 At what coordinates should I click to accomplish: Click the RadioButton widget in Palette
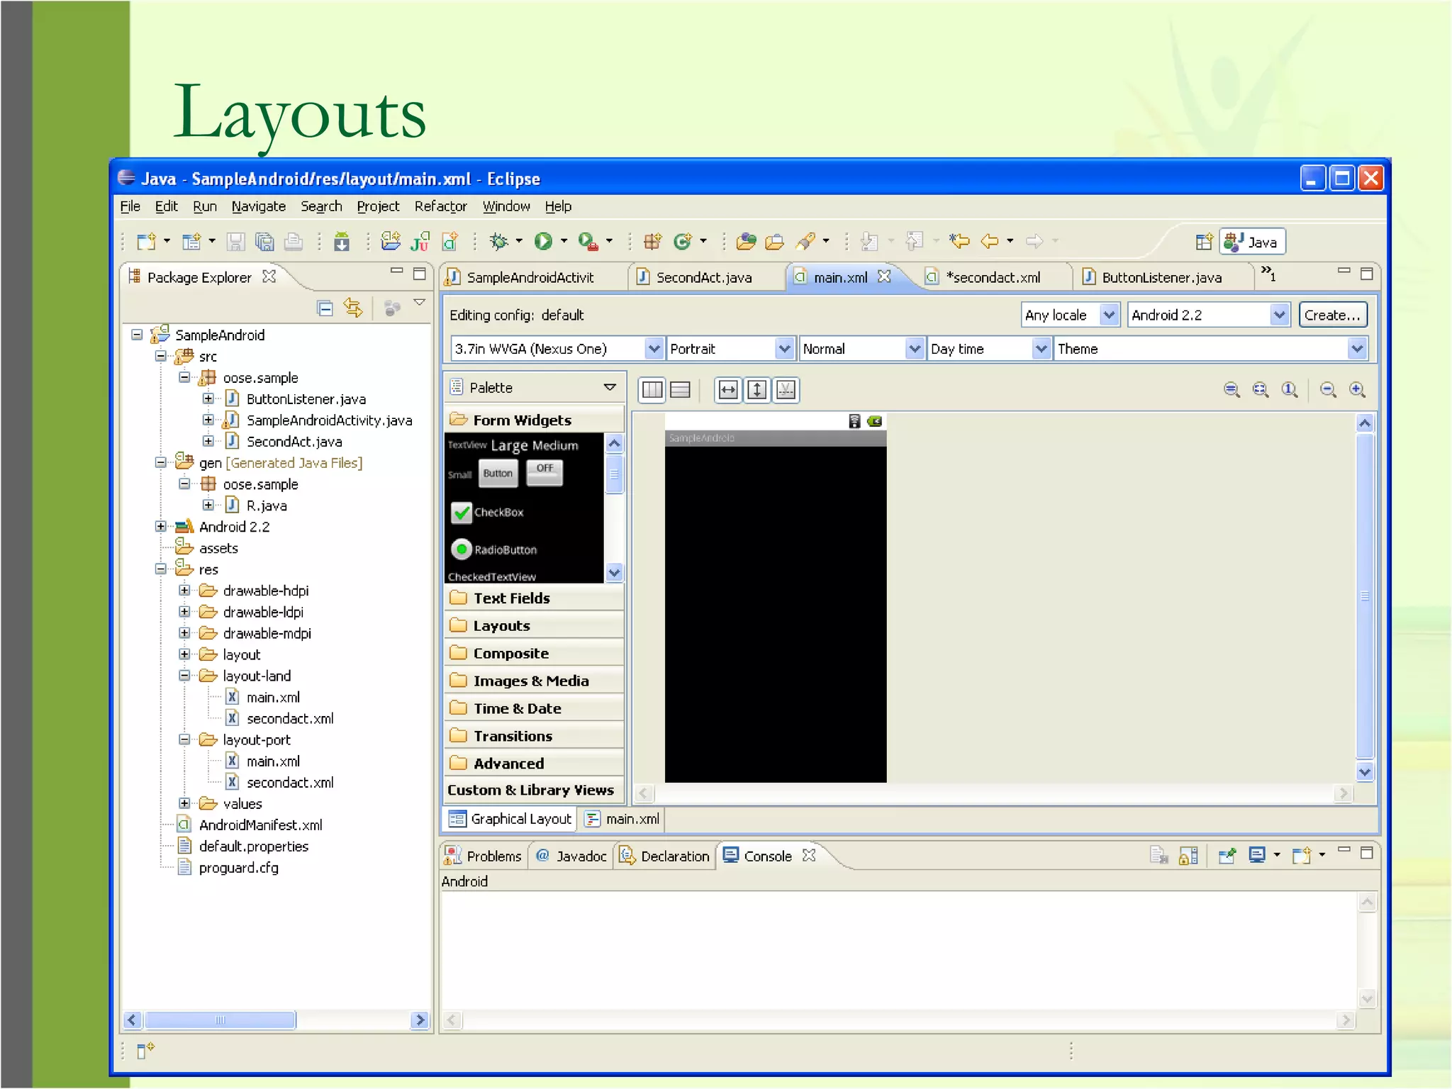494,549
